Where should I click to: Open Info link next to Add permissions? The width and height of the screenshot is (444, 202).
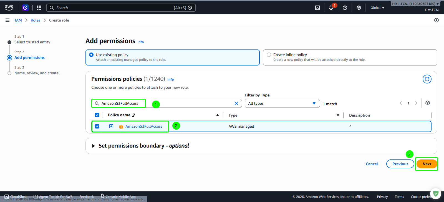tap(141, 42)
